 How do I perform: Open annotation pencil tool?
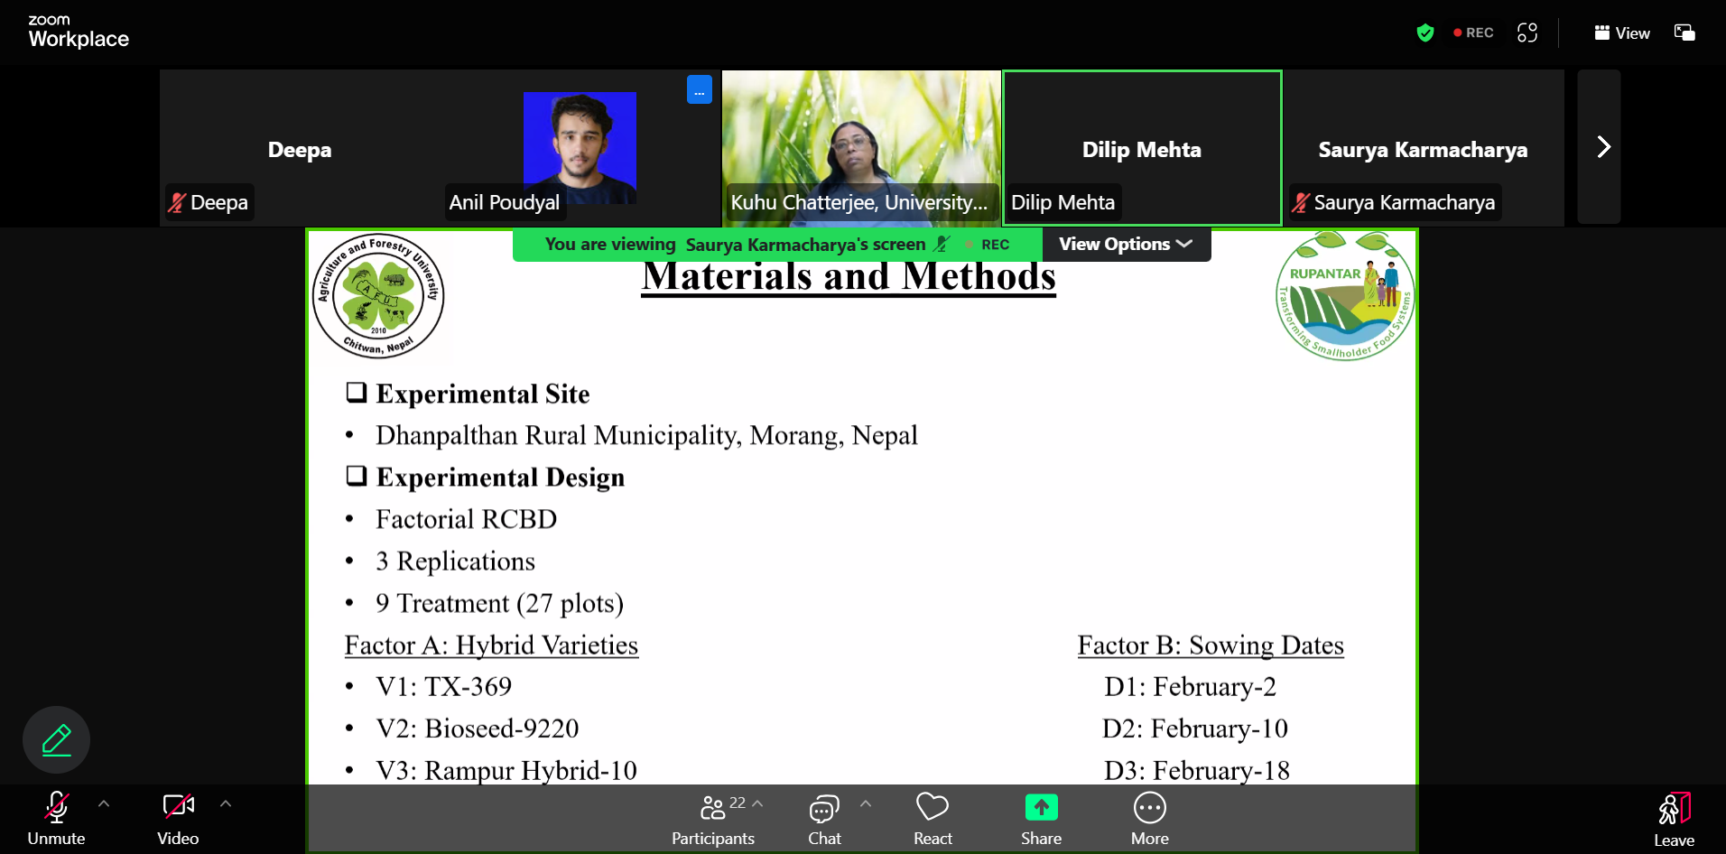56,739
